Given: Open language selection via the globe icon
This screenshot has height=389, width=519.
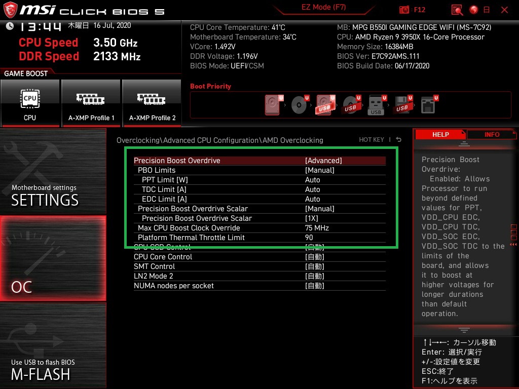Looking at the screenshot, I should pyautogui.click(x=474, y=10).
